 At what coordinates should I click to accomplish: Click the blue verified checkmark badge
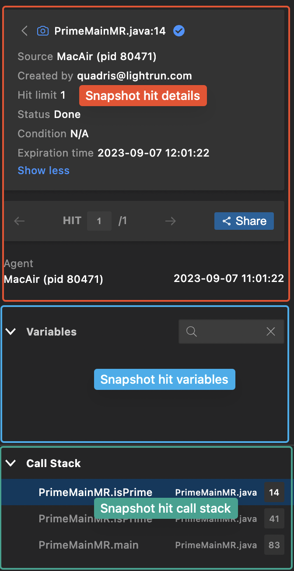[179, 31]
